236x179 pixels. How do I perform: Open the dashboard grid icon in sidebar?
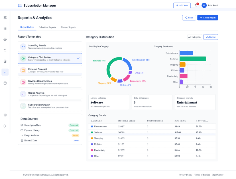[x=5, y=17]
